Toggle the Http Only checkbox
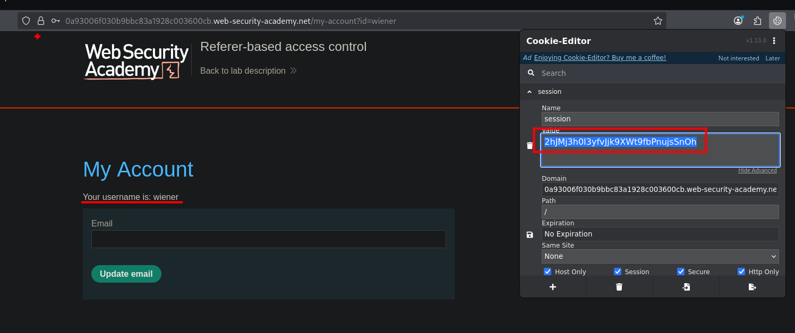This screenshot has height=333, width=795. click(x=741, y=271)
